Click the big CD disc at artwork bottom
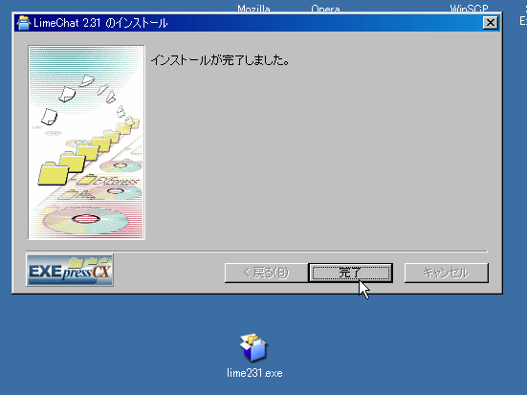This screenshot has height=395, width=527. pos(86,220)
